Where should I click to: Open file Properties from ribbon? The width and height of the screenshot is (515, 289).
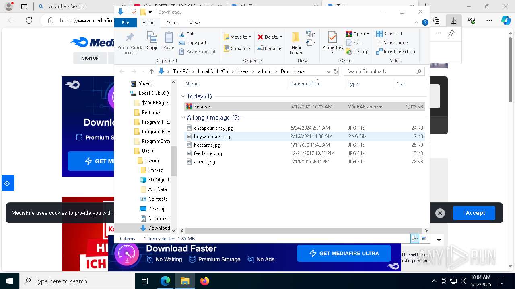tap(332, 43)
